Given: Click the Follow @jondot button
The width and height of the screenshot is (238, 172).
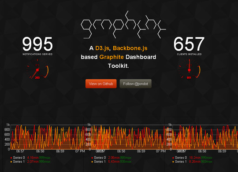Looking at the screenshot, I should (136, 84).
